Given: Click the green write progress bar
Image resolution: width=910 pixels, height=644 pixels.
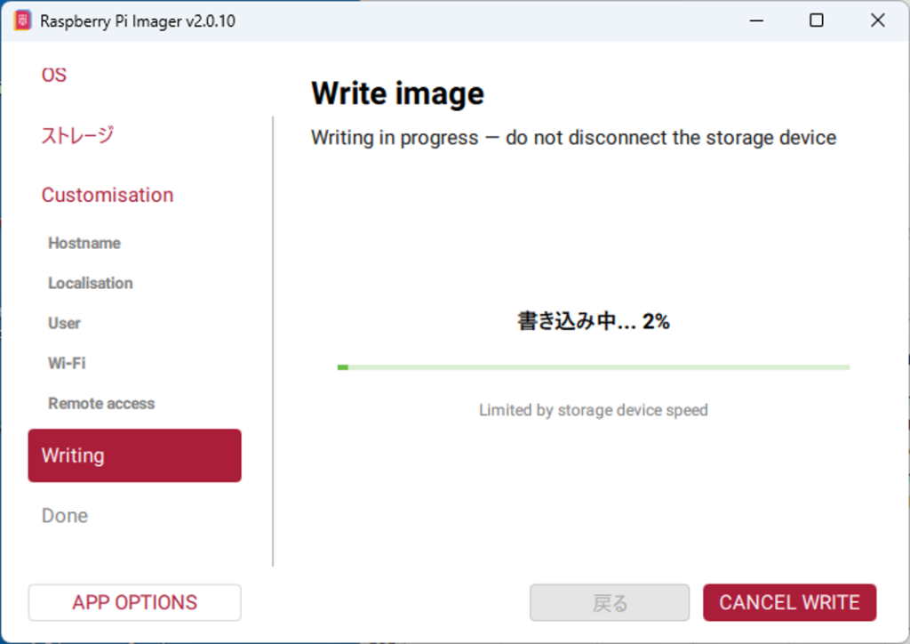Looking at the screenshot, I should (x=594, y=367).
